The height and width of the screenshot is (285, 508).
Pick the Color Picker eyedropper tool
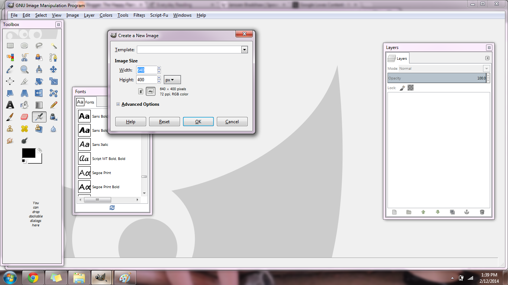click(10, 69)
